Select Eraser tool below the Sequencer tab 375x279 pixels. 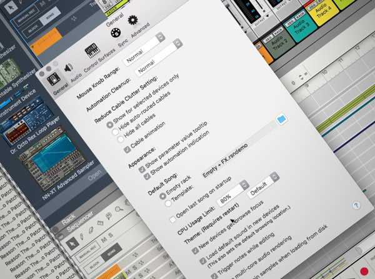[x=91, y=230]
